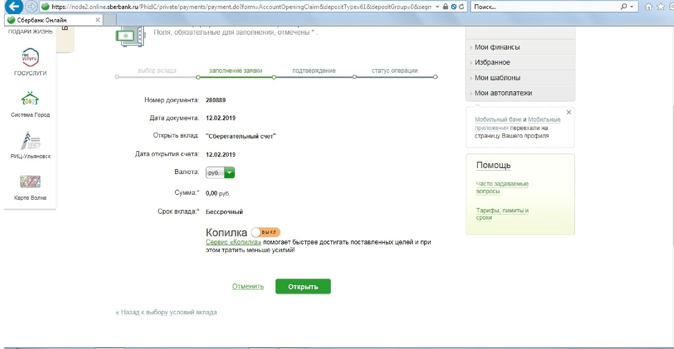
Task: Toggle the Копилка switch on
Action: [266, 232]
